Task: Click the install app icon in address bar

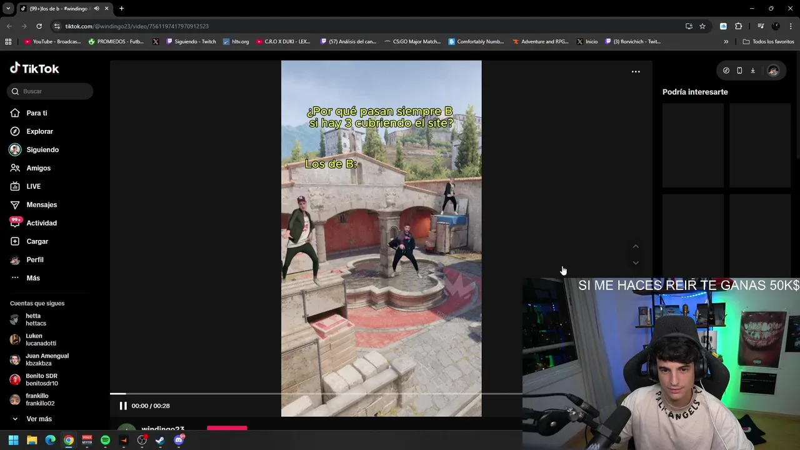Action: click(x=689, y=26)
